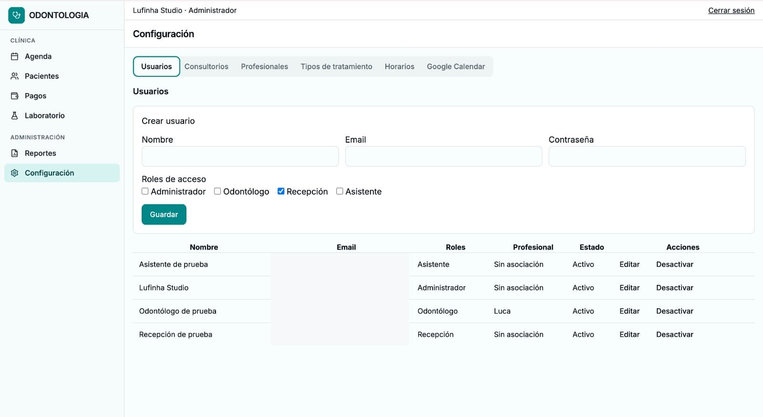Click the 'Luca' profesional cell
Viewport: 763px width, 417px height.
(502, 311)
